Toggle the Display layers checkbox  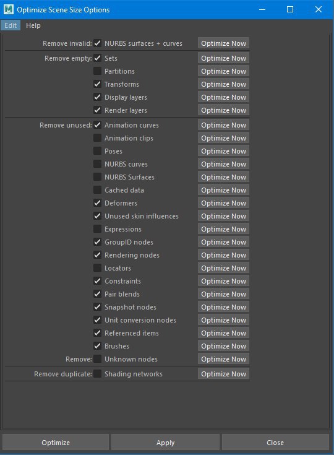(98, 97)
